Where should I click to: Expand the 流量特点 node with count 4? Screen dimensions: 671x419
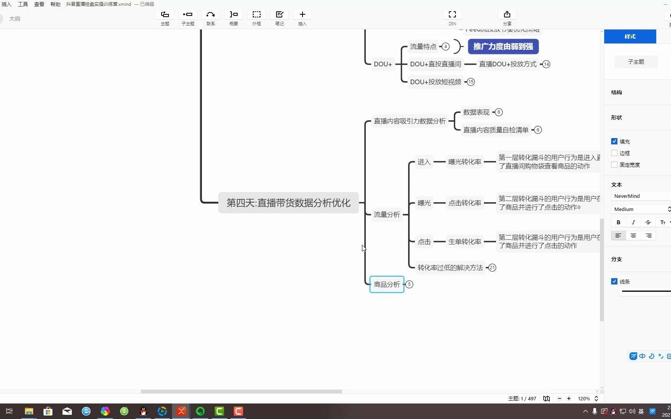[x=446, y=47]
